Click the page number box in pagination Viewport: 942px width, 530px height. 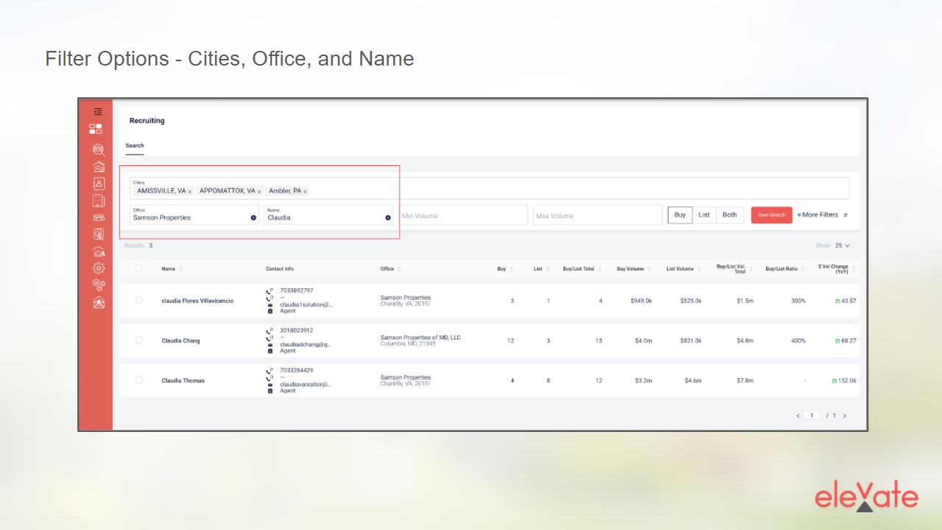812,416
